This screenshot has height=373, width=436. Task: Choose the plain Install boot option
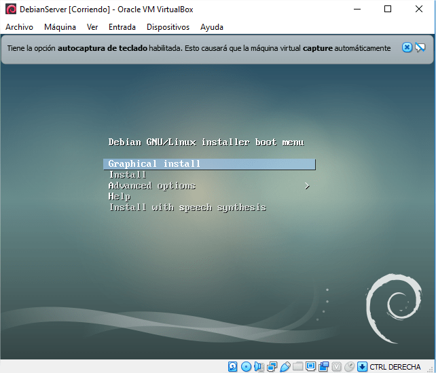coord(128,175)
